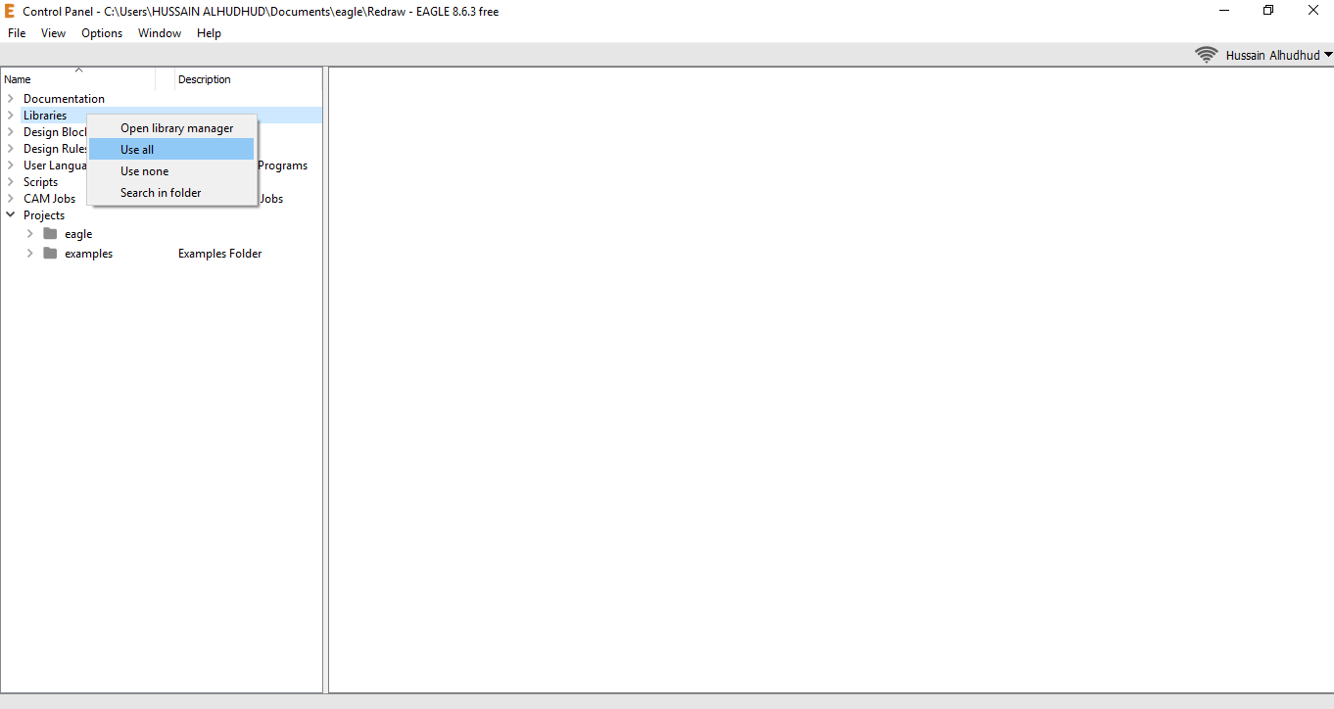The width and height of the screenshot is (1334, 709).
Task: Expand the Documentation tree node
Action: 11,99
